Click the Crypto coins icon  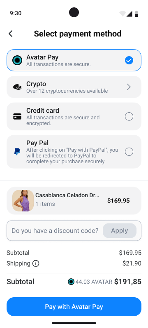pos(17,87)
